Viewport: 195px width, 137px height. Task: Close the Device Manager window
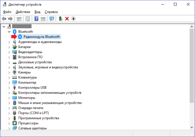point(188,4)
